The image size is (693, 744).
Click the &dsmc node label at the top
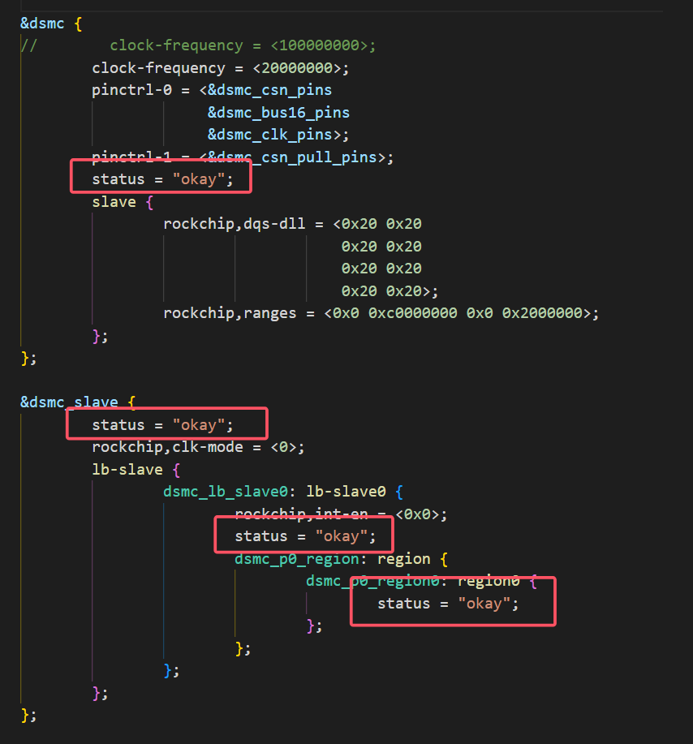[x=42, y=23]
